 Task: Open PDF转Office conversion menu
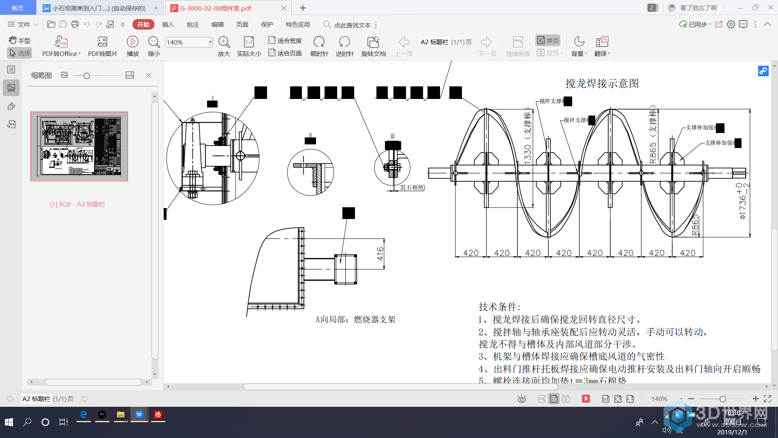(x=61, y=47)
